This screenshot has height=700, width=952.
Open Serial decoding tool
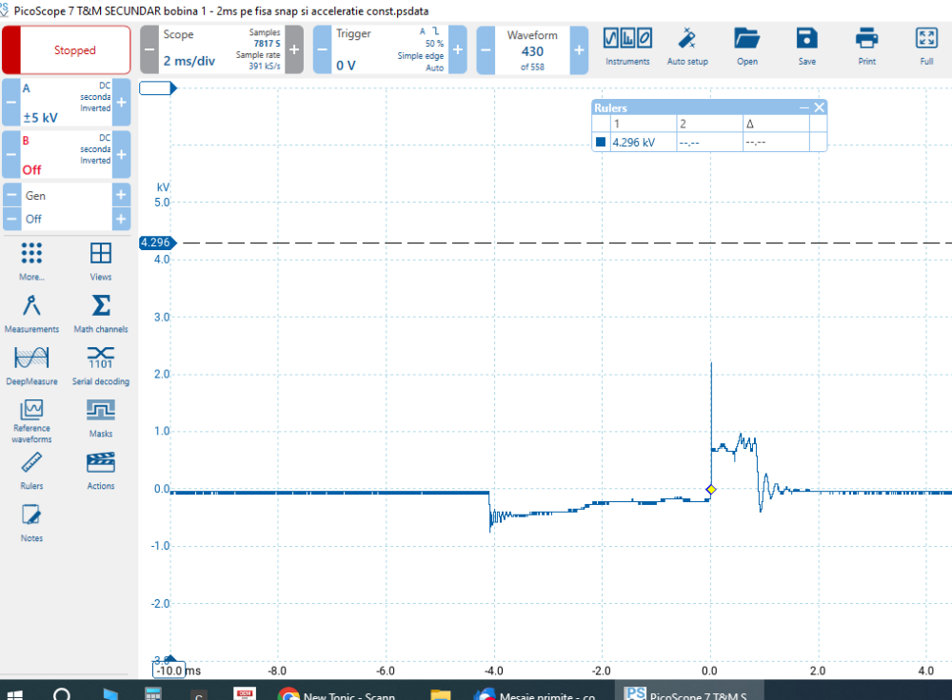(100, 365)
